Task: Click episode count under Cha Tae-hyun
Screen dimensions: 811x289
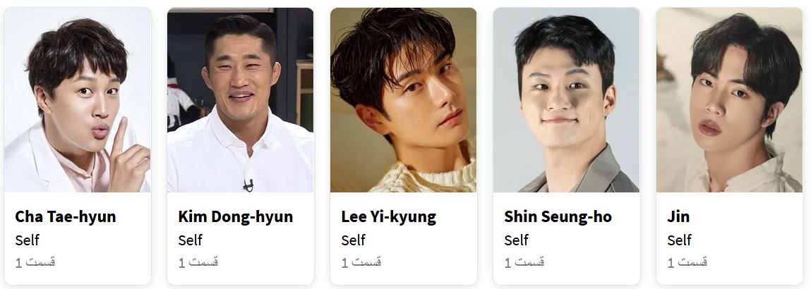Action: pos(35,262)
